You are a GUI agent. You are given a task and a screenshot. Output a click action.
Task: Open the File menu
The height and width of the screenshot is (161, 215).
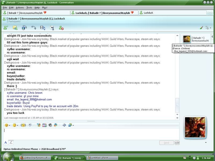click(5, 8)
